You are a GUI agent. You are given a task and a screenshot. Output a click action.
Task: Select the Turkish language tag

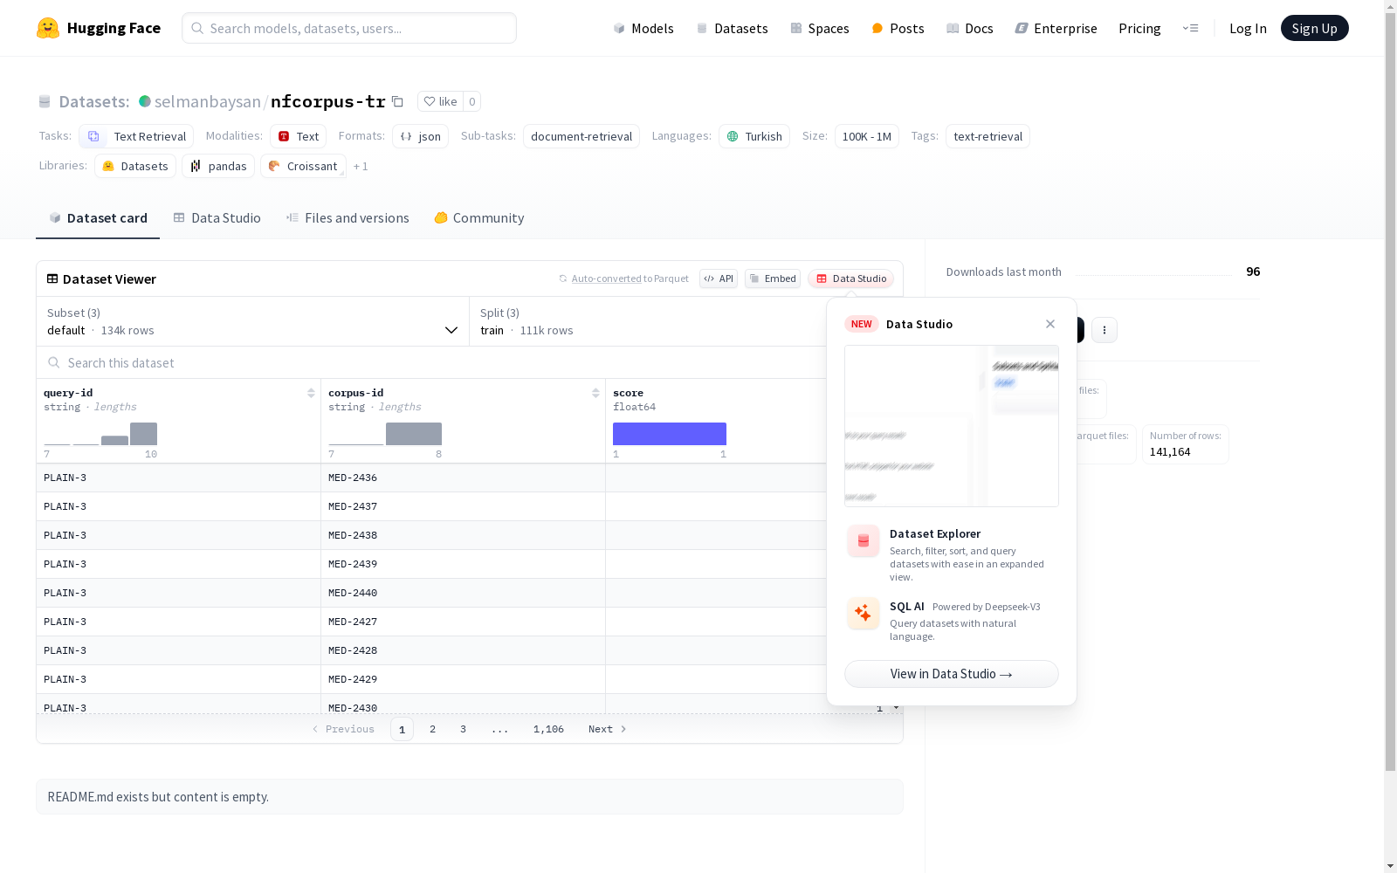click(754, 136)
